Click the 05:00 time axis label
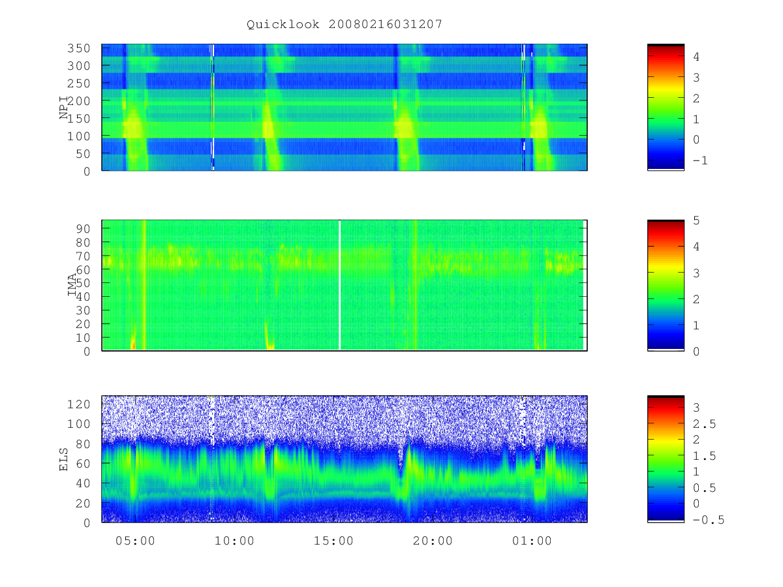Image resolution: width=783 pixels, height=587 pixels. click(x=135, y=541)
